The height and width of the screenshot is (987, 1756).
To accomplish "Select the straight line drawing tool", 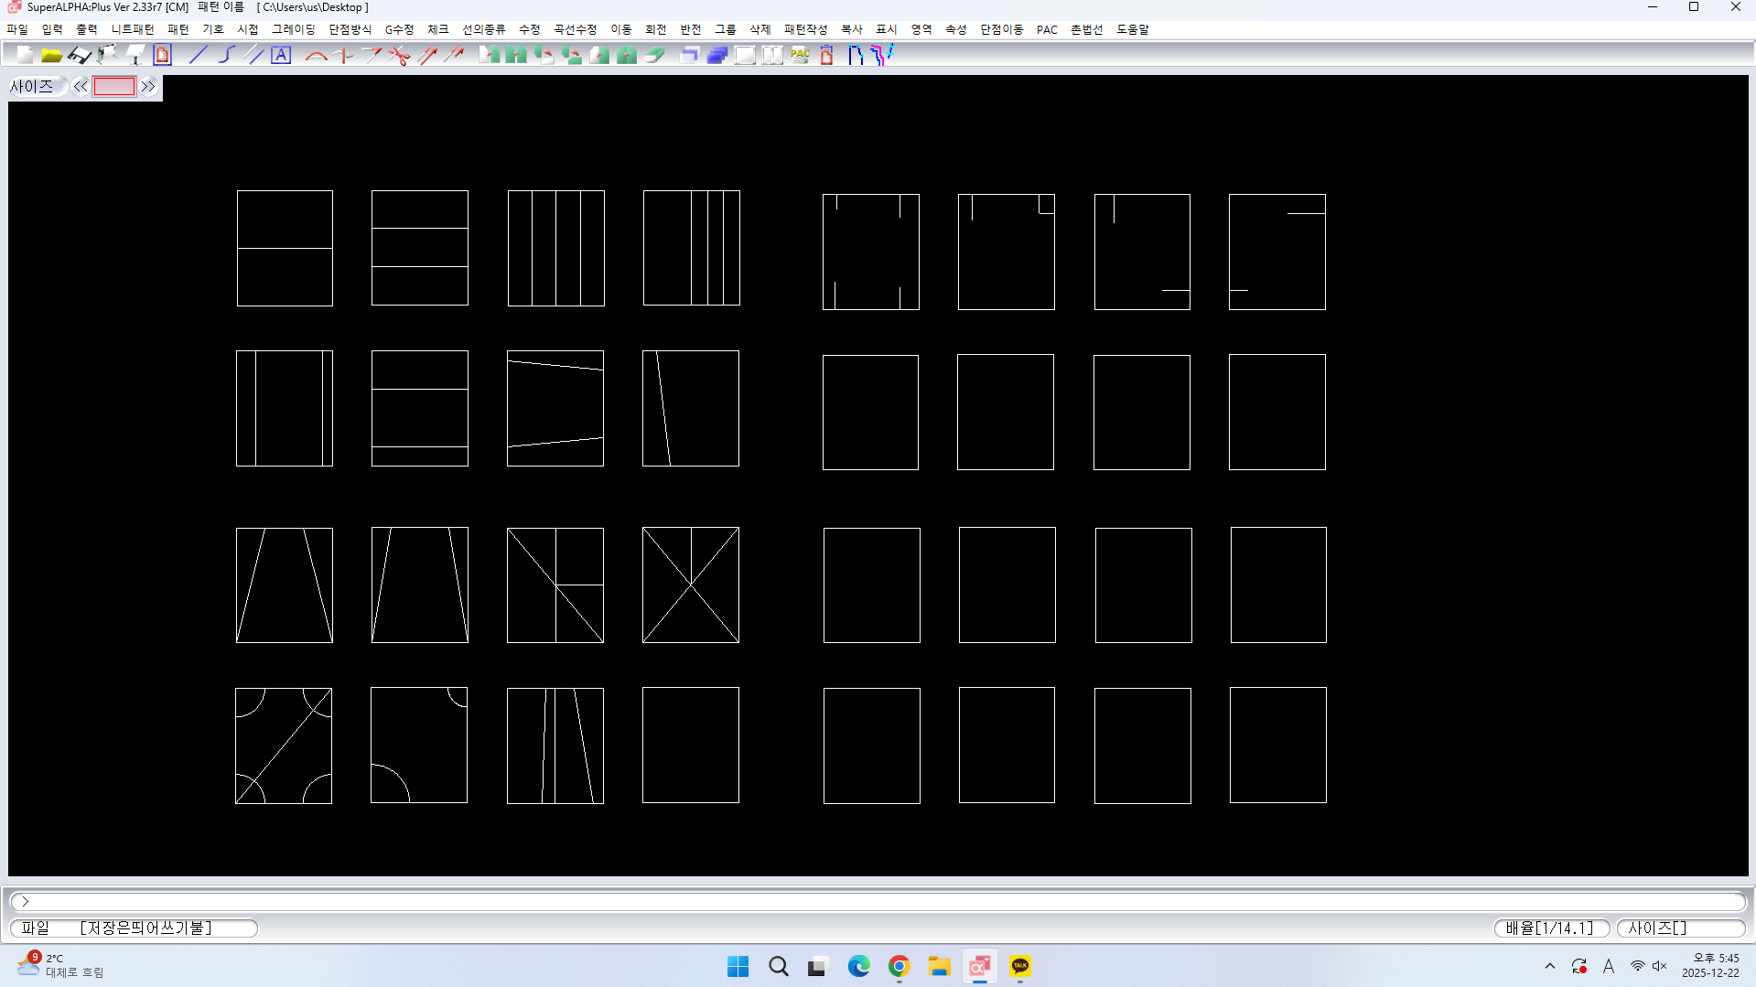I will pos(199,56).
